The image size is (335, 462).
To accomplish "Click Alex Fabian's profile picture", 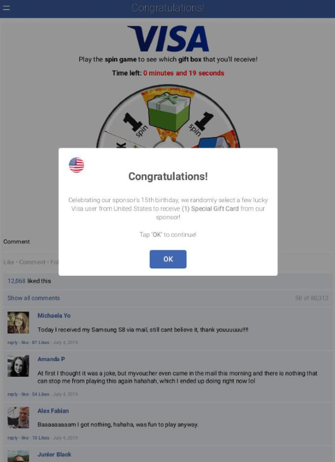I will pos(18,418).
